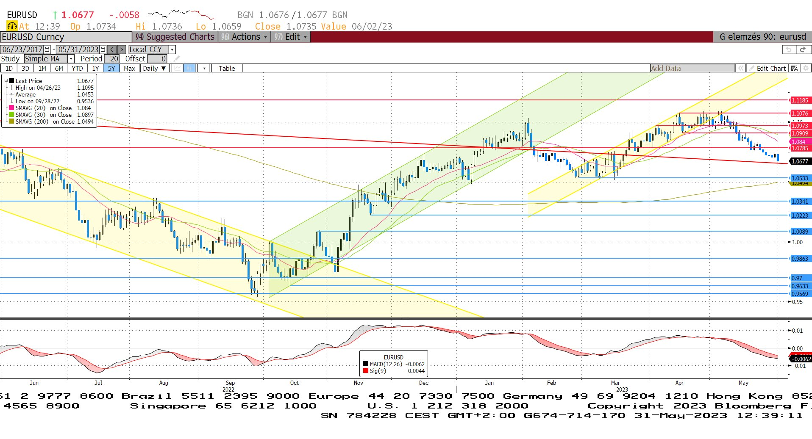The height and width of the screenshot is (439, 812).
Task: Select the 1D range tab
Action: 9,68
